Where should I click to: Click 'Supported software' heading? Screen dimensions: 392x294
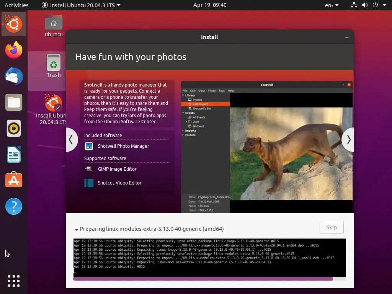click(105, 158)
